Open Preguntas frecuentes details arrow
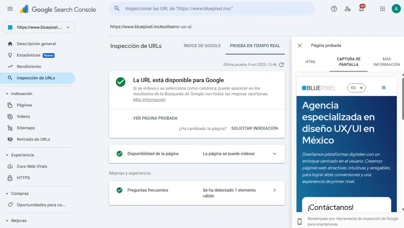This screenshot has height=228, width=404. pyautogui.click(x=274, y=190)
